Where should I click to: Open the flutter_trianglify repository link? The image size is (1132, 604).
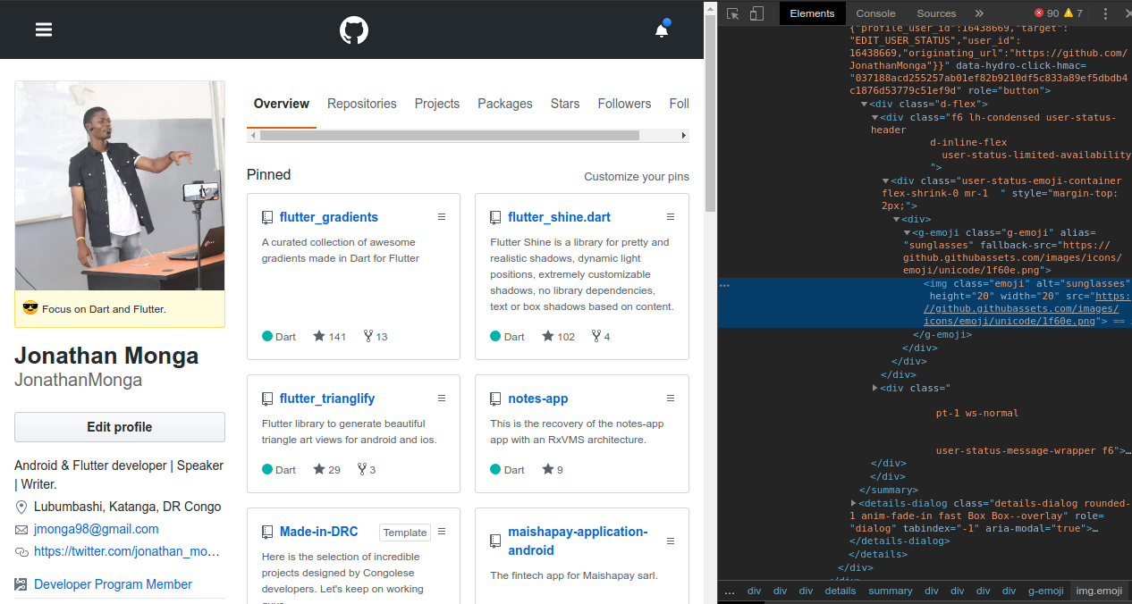pyautogui.click(x=327, y=398)
